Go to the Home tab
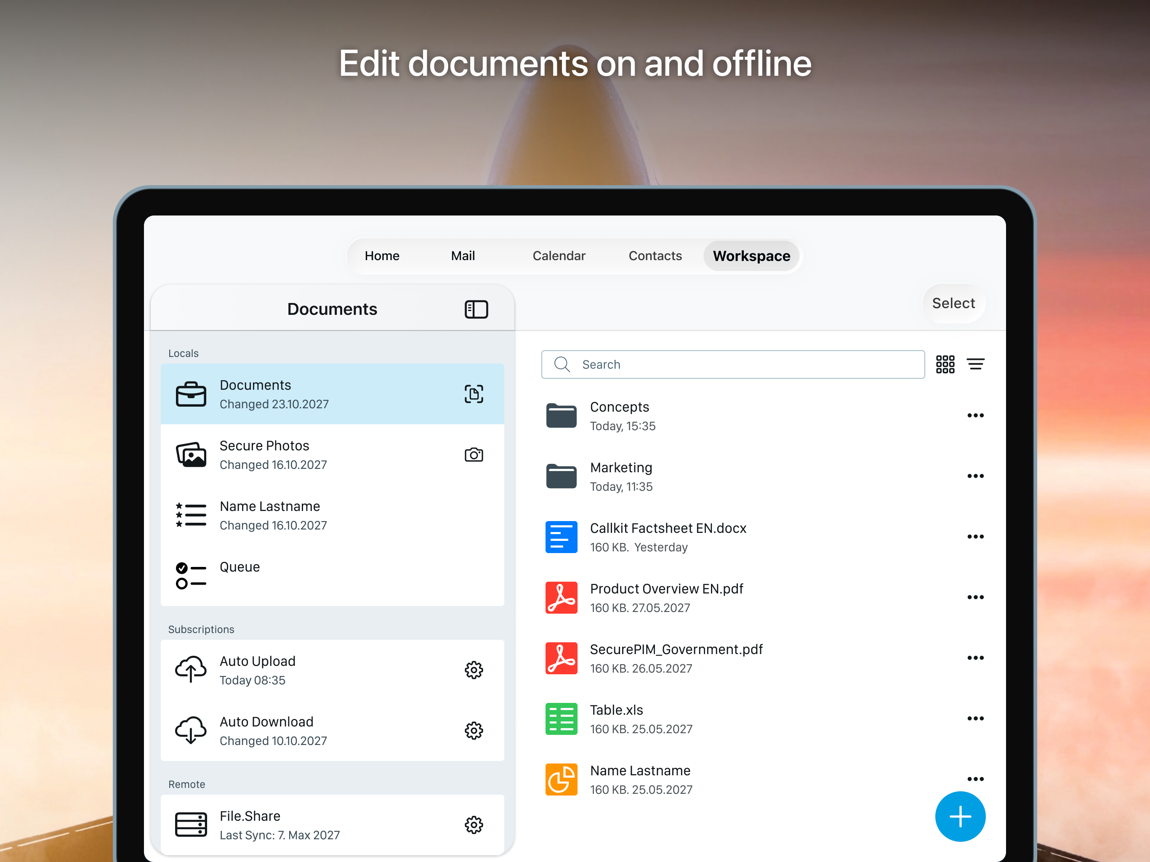Image resolution: width=1150 pixels, height=862 pixels. [382, 256]
